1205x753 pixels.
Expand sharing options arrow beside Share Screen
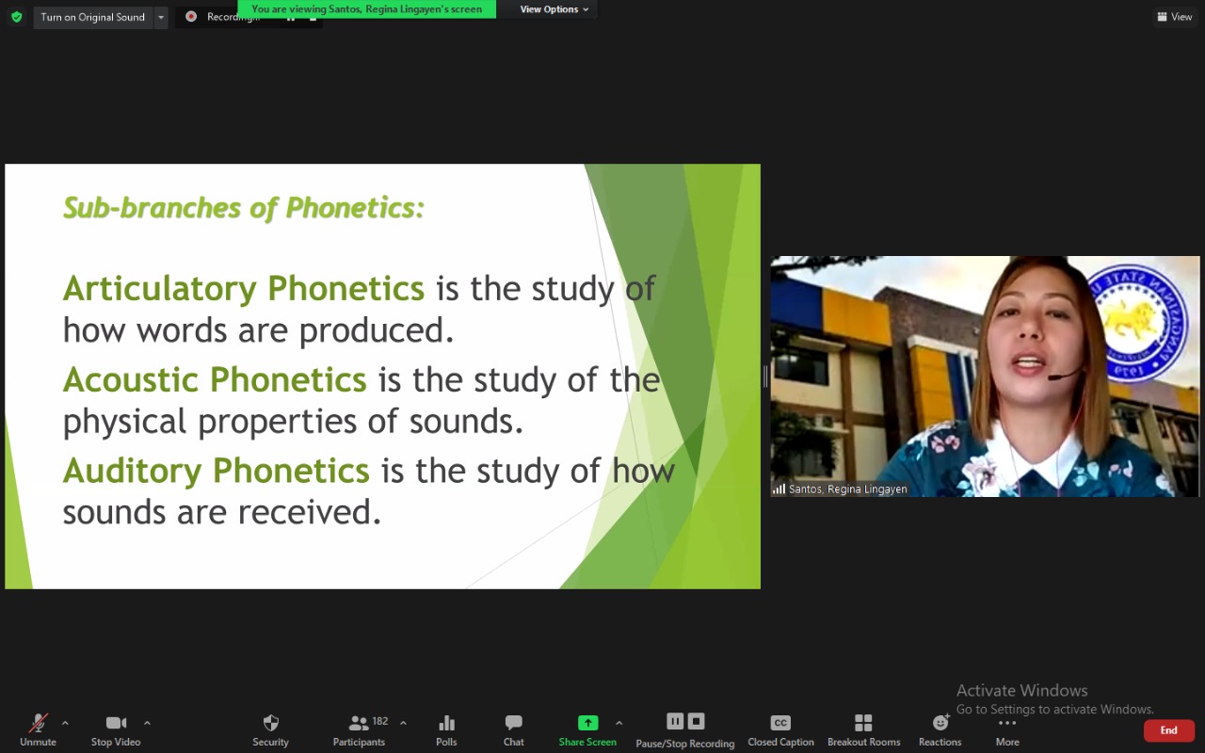tap(619, 723)
